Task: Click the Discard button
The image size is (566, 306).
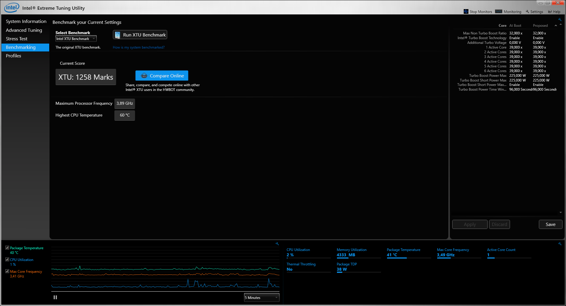Action: point(499,224)
